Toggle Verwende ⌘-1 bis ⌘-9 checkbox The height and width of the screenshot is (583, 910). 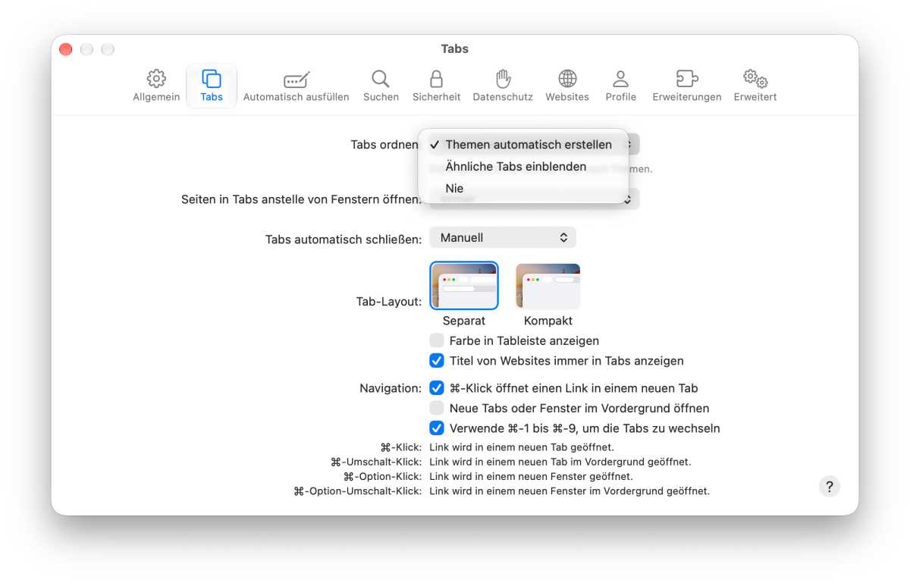(437, 428)
